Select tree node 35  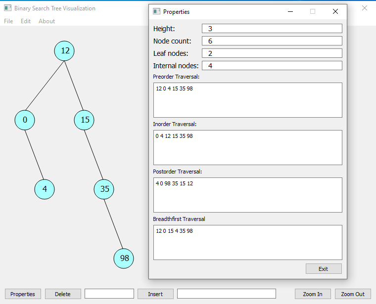104,189
